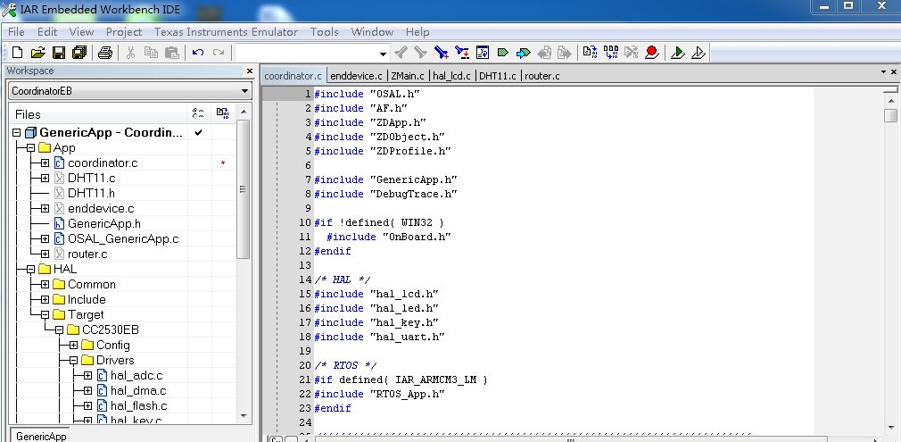The width and height of the screenshot is (901, 442).
Task: Open the Project menu
Action: click(x=123, y=31)
